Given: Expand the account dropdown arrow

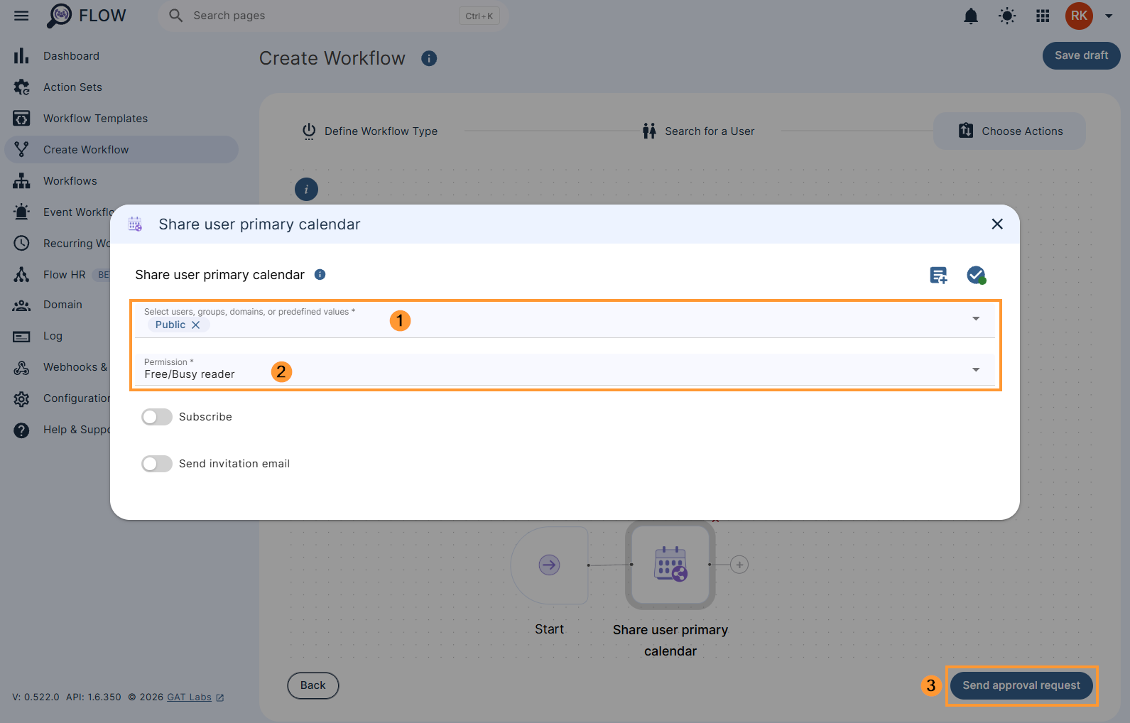Looking at the screenshot, I should click(1109, 16).
